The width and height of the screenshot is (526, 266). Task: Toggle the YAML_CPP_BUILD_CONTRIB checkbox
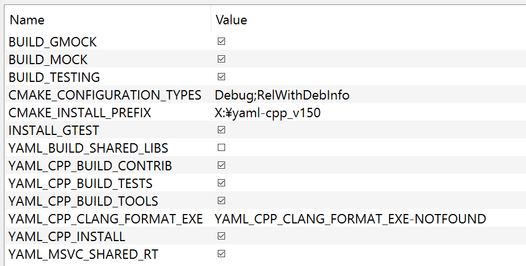221,165
